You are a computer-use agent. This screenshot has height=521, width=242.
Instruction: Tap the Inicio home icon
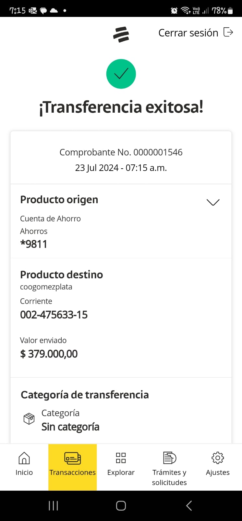[24, 458]
